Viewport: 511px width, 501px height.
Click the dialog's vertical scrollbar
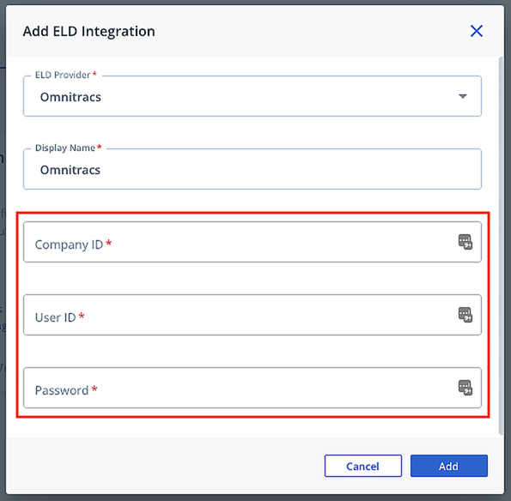coord(502,245)
